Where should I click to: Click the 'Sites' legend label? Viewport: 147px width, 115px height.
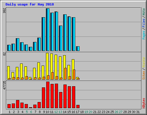click(x=144, y=75)
